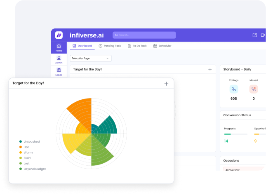
Task: Open the Leads sidebar section
Action: pyautogui.click(x=59, y=72)
